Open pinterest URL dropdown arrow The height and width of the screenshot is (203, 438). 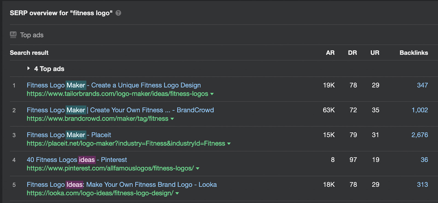coord(198,169)
